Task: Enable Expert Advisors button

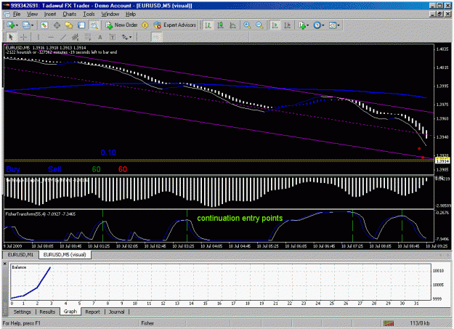Action: click(175, 25)
